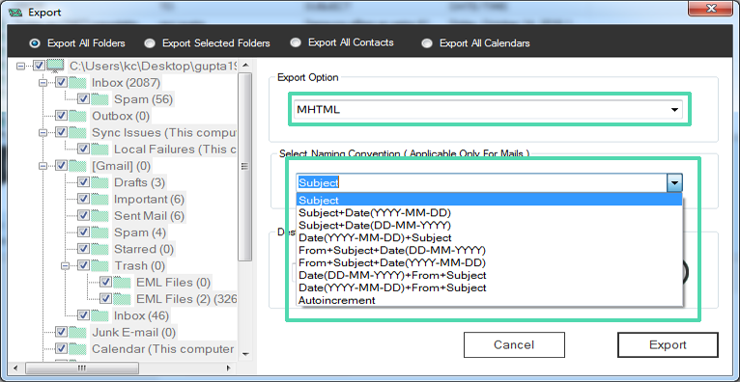Image resolution: width=740 pixels, height=382 pixels.
Task: Click the Spam (56) folder icon
Action: [x=100, y=99]
